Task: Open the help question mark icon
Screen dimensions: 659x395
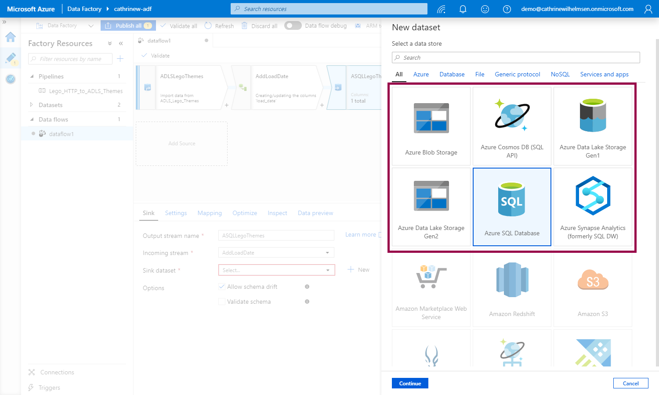Action: (507, 9)
